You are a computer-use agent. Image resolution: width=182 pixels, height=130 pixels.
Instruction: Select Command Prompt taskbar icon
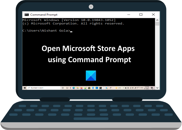[x=101, y=88]
